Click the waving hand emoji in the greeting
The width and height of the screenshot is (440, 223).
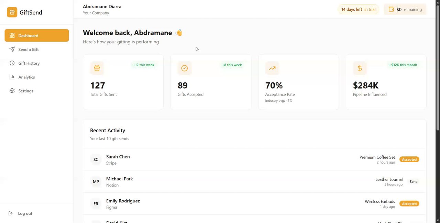178,33
